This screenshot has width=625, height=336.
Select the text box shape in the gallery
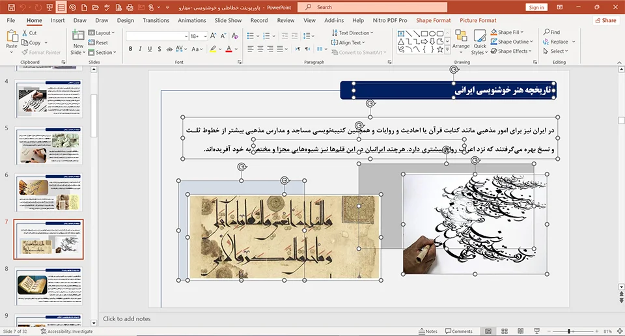pyautogui.click(x=401, y=33)
